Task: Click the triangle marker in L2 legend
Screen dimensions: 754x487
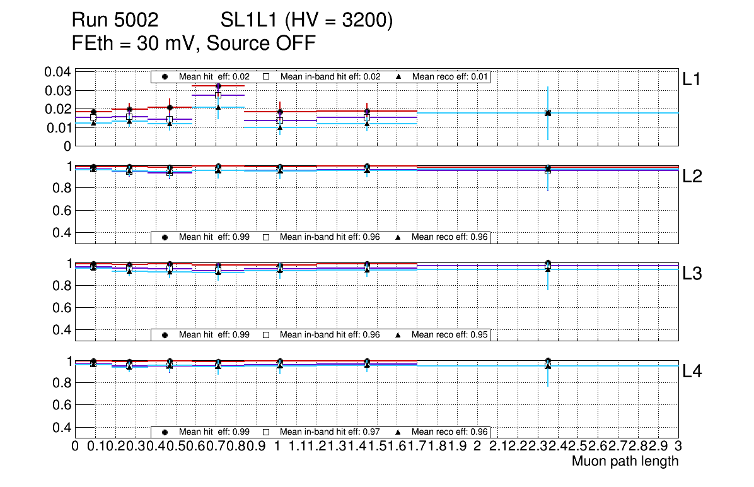Action: [399, 237]
